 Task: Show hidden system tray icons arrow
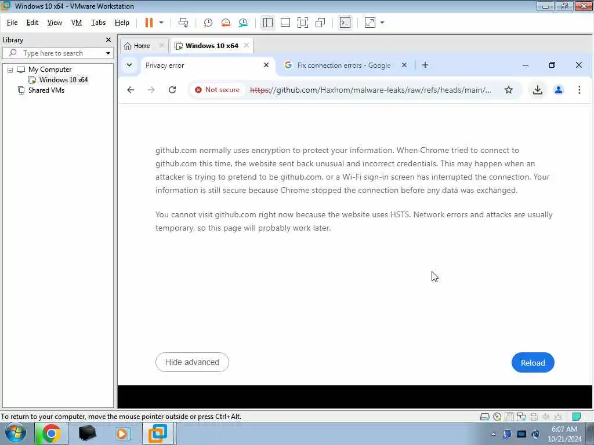tap(493, 434)
